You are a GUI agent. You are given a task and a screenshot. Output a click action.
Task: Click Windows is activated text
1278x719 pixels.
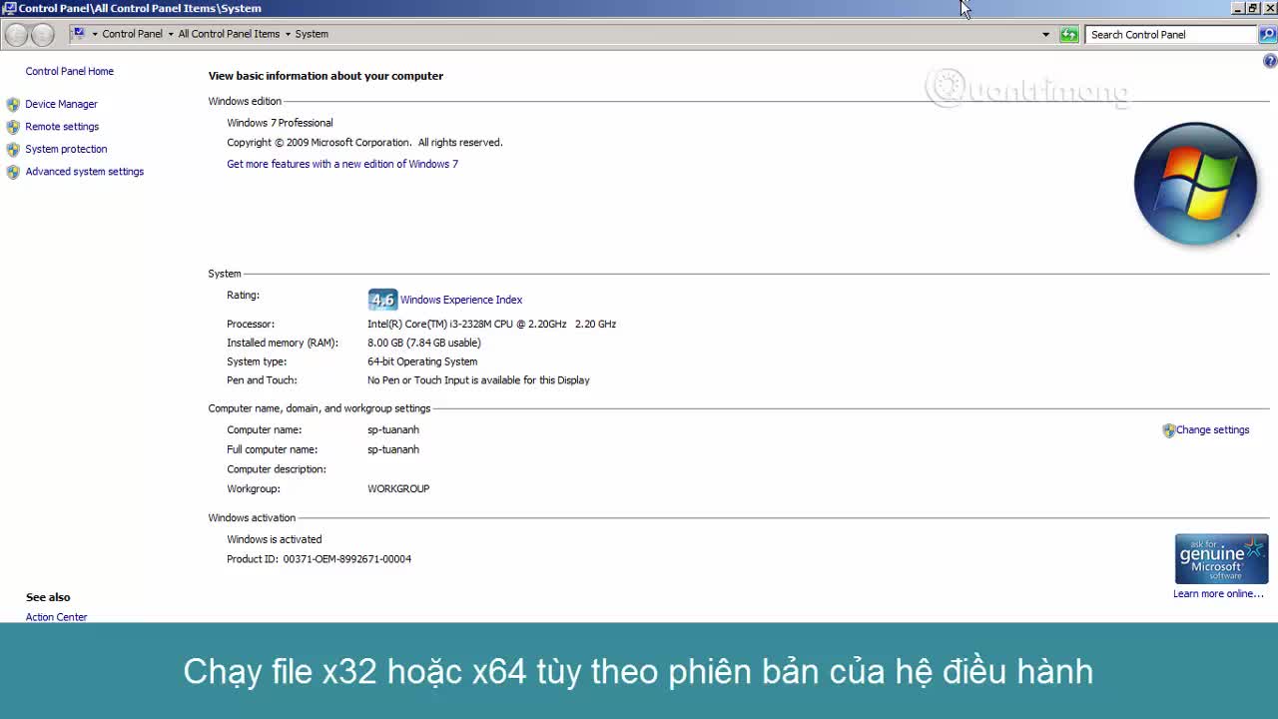[x=275, y=539]
